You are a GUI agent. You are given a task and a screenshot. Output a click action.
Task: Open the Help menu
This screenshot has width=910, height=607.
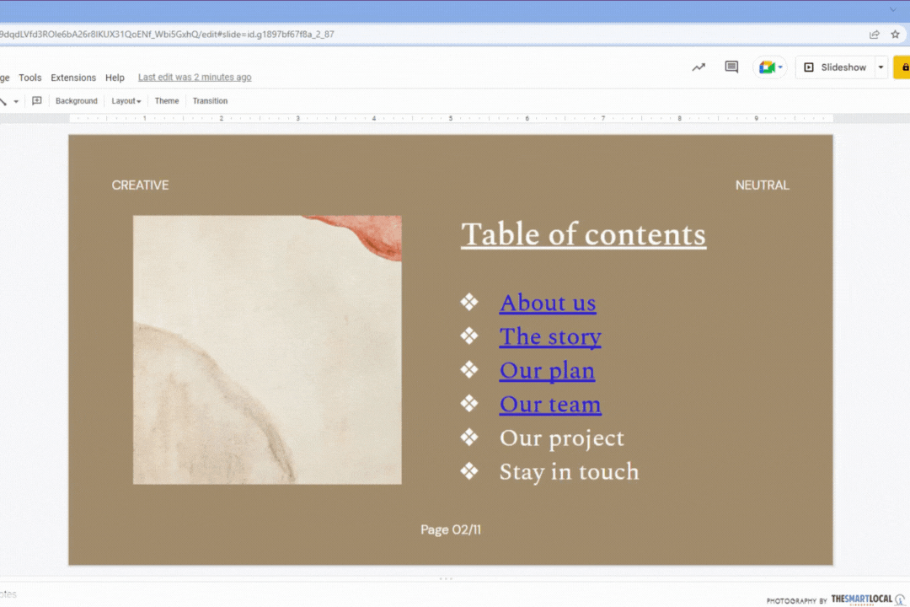[115, 78]
